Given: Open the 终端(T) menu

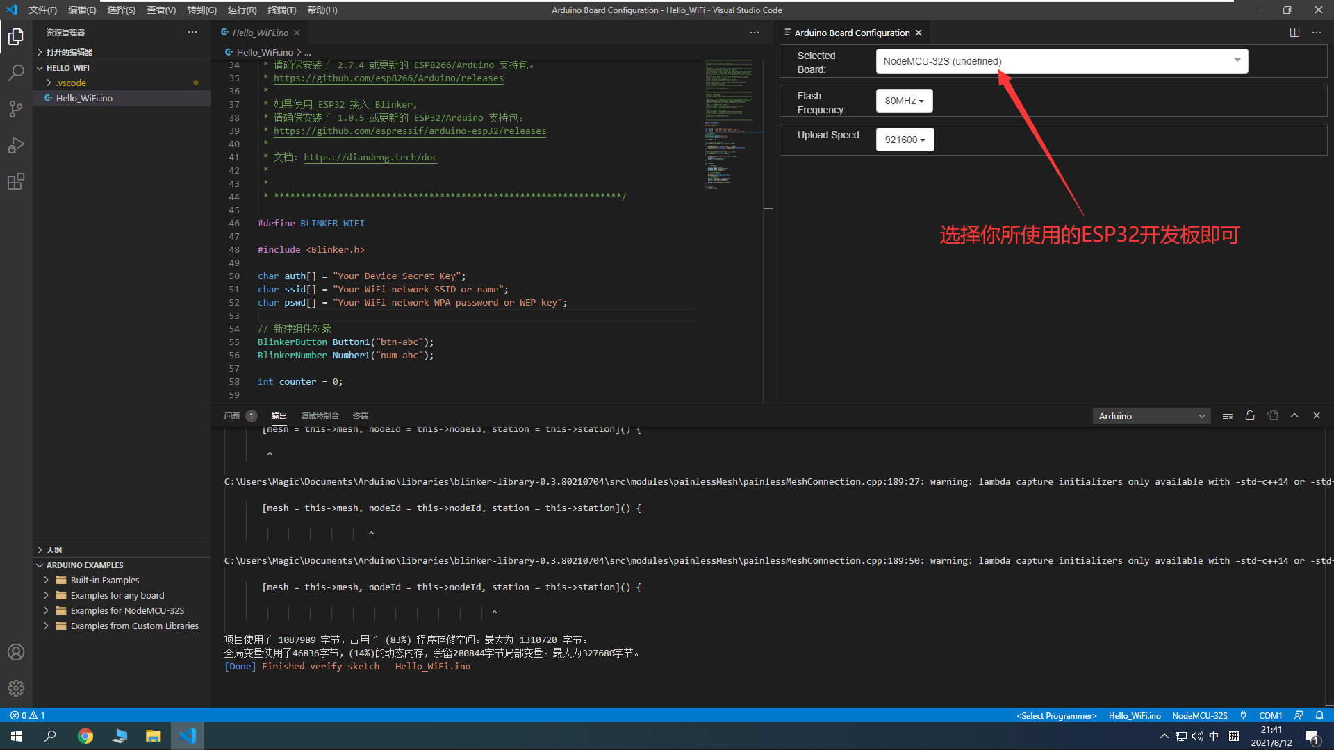Looking at the screenshot, I should [281, 10].
